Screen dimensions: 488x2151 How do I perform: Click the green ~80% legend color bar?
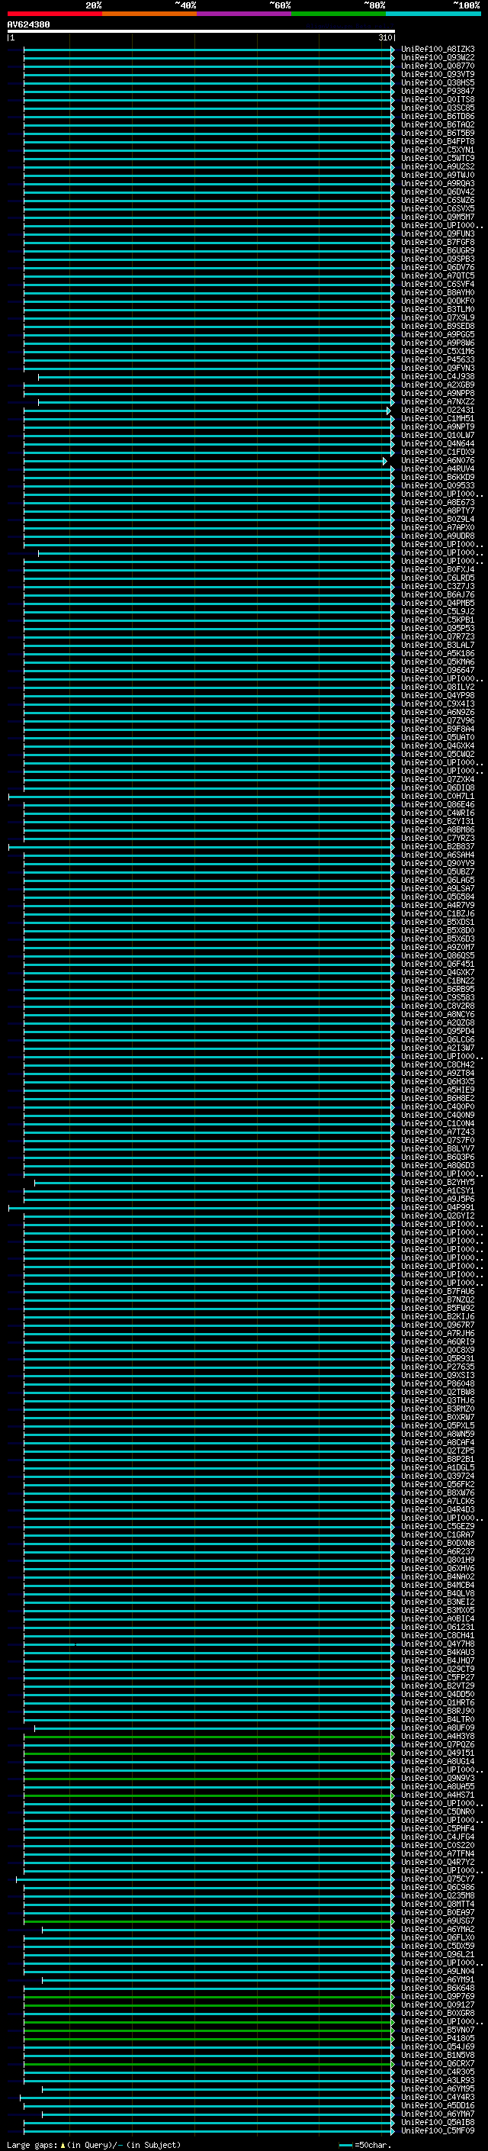339,14
